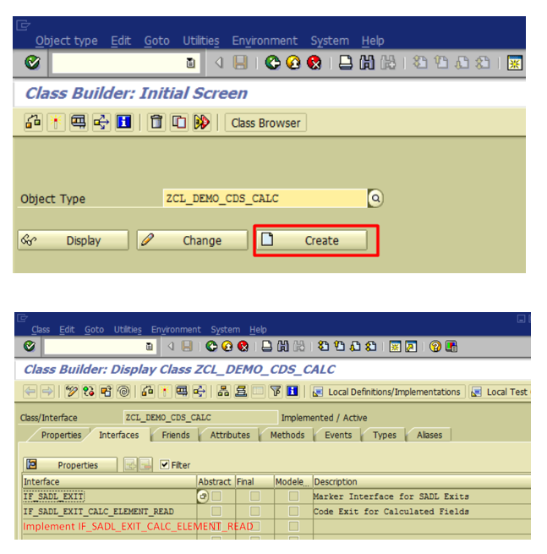Check Abstract box for IF_SADL_EXIT row
The height and width of the screenshot is (554, 547).
pos(216,496)
